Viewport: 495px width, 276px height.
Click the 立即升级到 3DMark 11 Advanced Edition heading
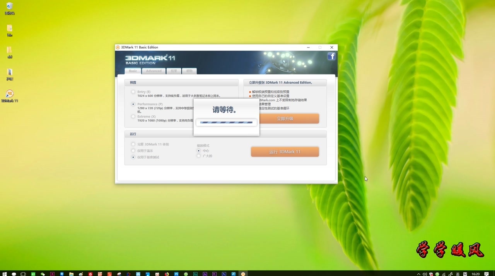280,83
